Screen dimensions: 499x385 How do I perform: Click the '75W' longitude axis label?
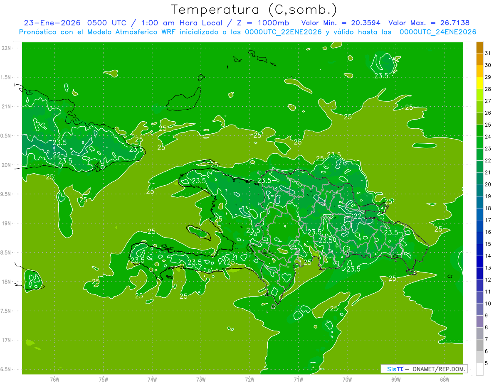(104, 379)
